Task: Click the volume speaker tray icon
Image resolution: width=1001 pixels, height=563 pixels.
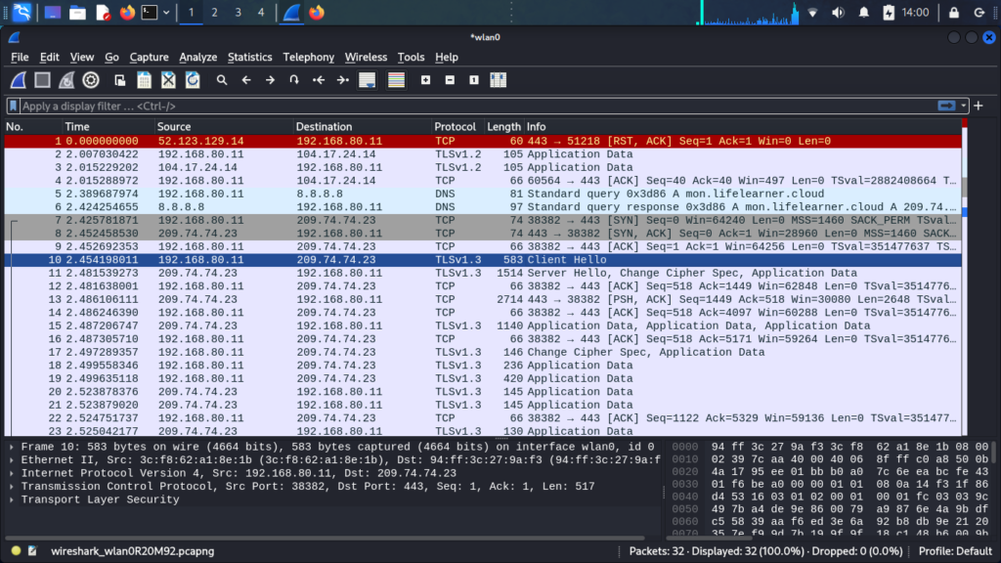Action: [x=838, y=12]
